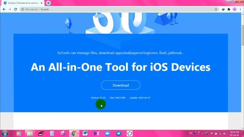Go back to previous page
The height and width of the screenshot is (137, 244).
4,9
